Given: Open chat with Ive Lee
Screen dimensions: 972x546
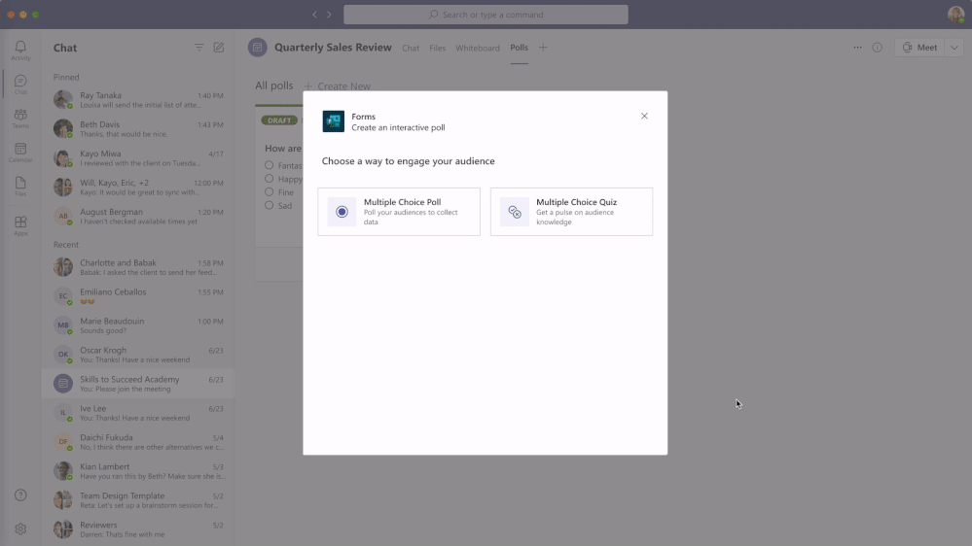Looking at the screenshot, I should (138, 413).
